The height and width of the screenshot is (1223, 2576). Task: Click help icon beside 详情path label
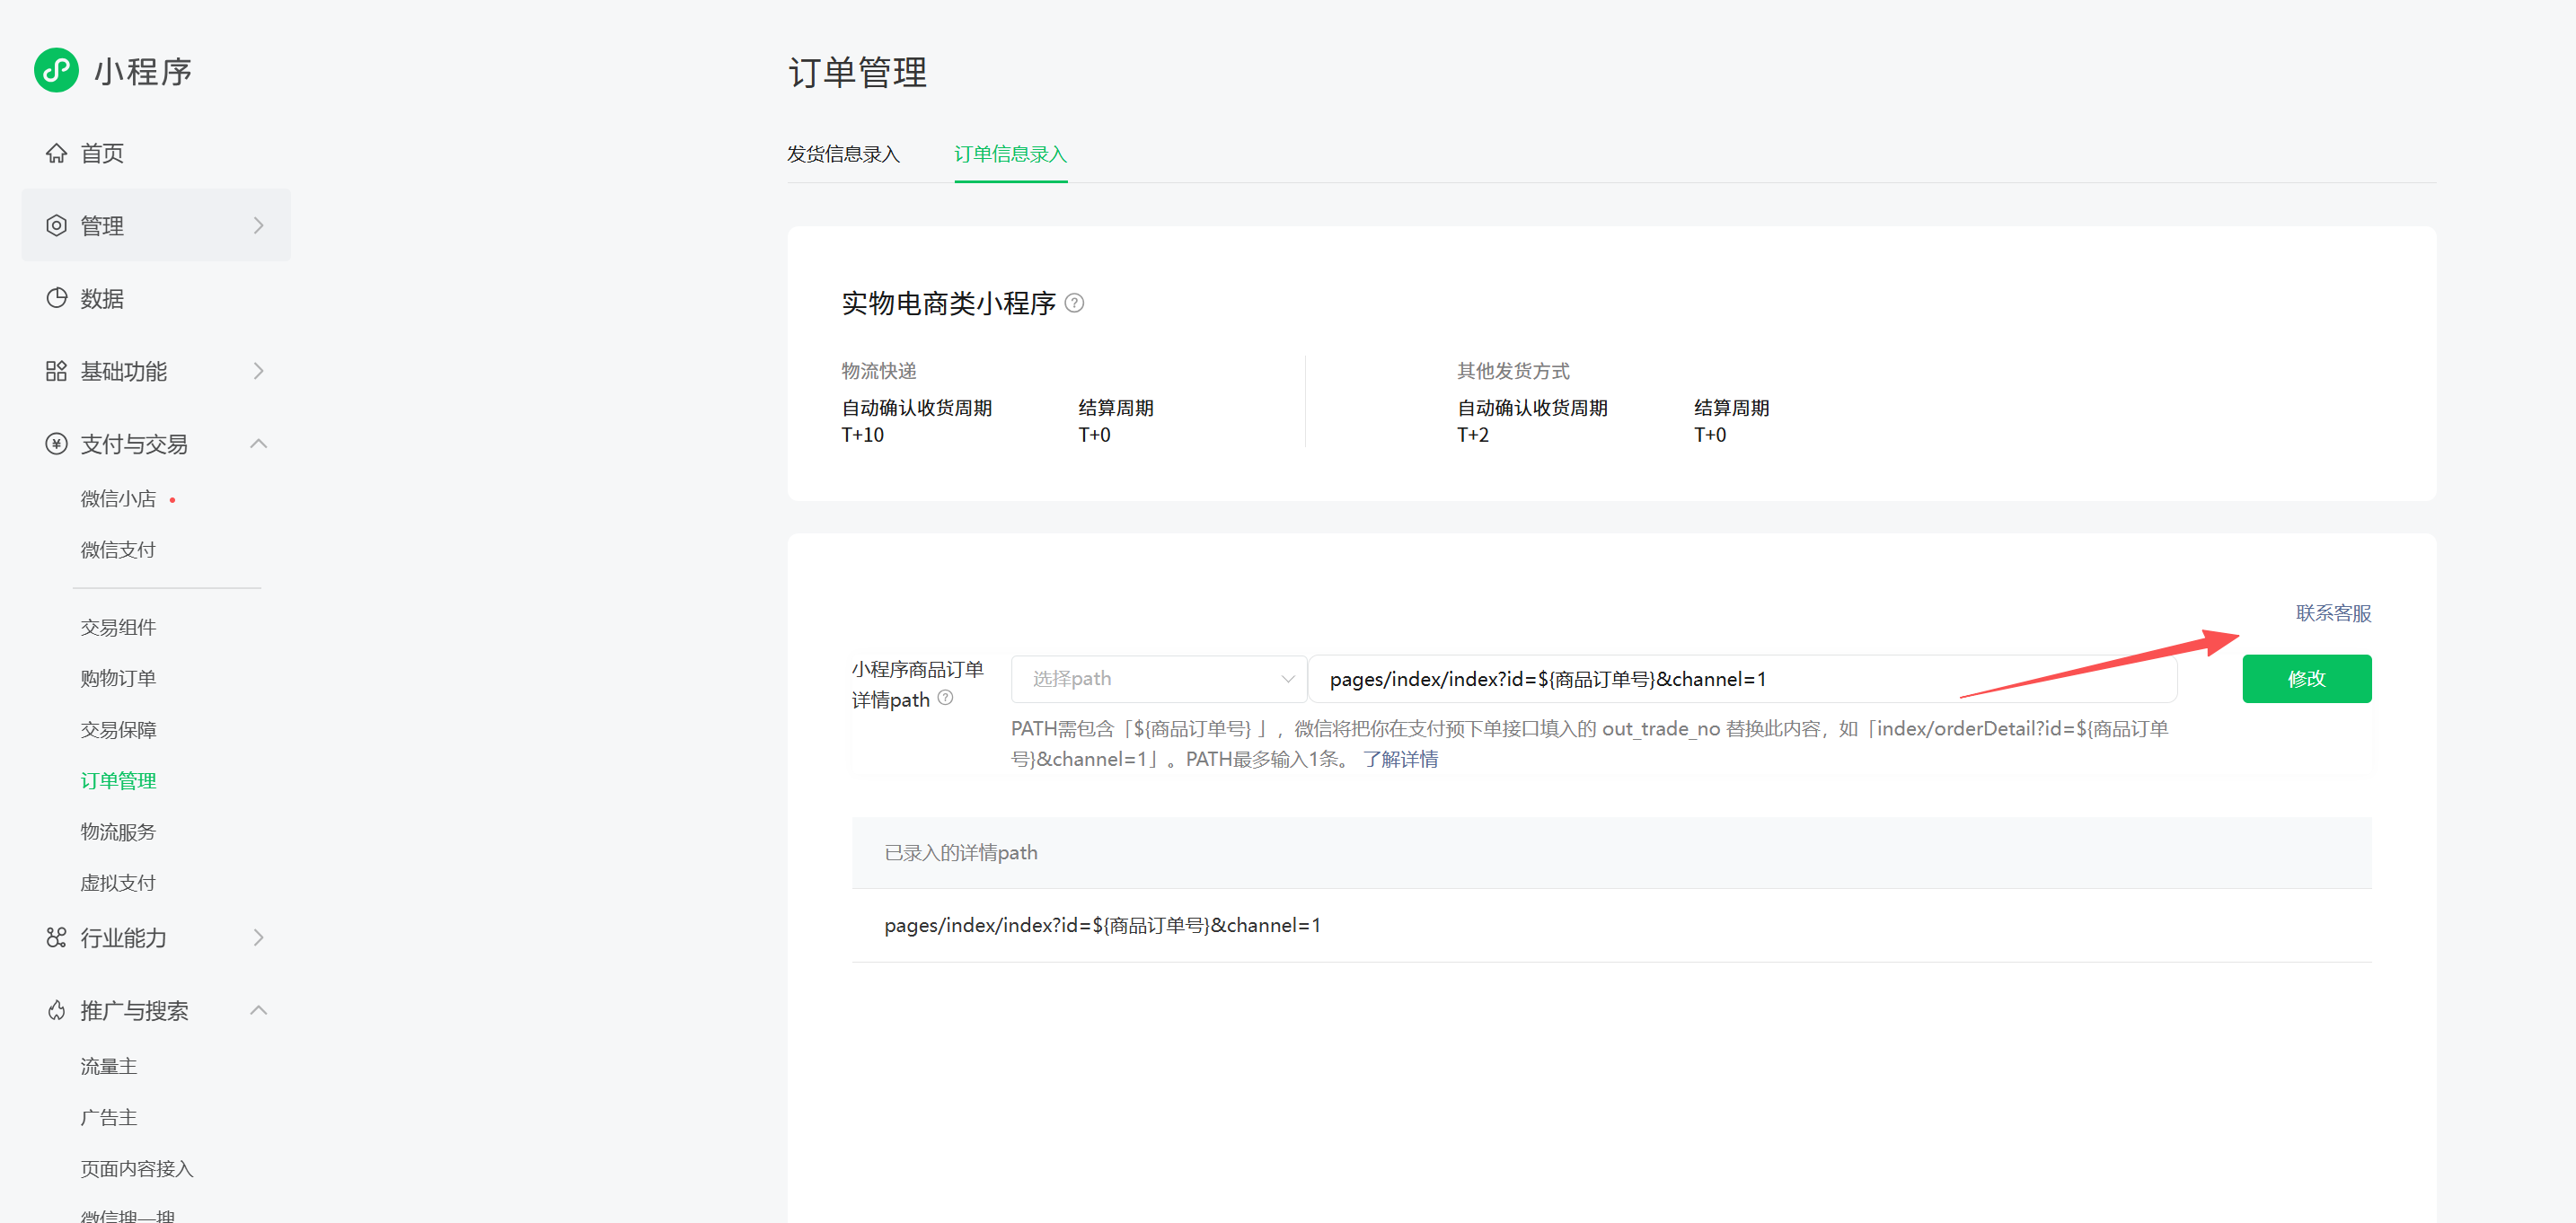(945, 698)
